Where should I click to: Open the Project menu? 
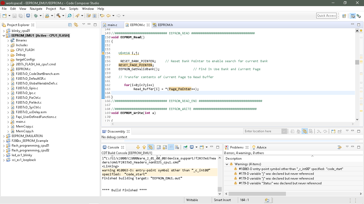click(51, 9)
